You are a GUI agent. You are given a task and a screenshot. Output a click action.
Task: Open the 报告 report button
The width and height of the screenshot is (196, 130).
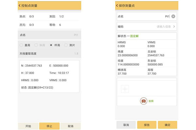click(147, 125)
